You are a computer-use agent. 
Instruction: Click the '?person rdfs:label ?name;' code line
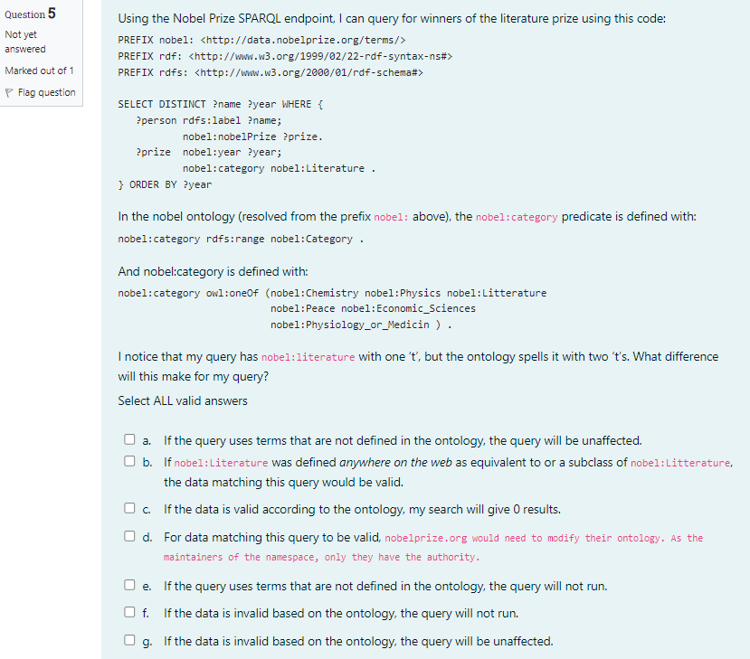pos(209,120)
